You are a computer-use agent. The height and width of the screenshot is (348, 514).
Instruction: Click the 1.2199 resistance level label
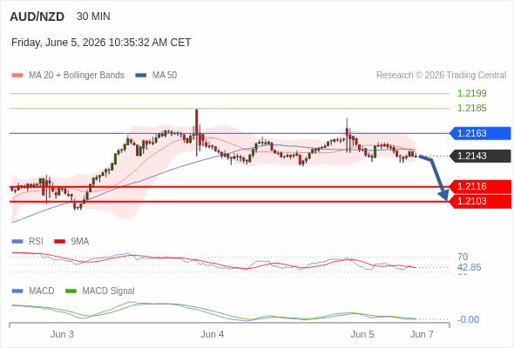(471, 93)
